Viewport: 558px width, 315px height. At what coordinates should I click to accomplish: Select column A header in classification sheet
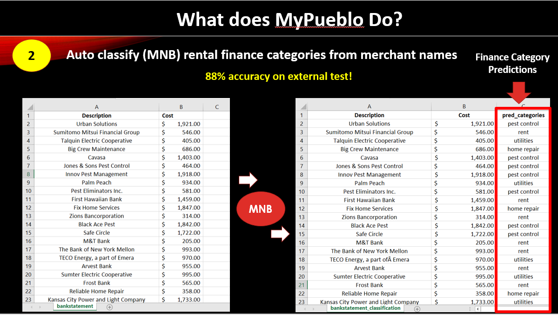pyautogui.click(x=369, y=106)
